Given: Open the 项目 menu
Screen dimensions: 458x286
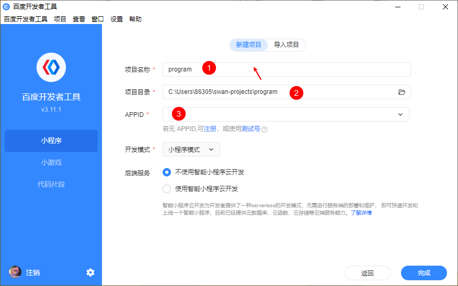Looking at the screenshot, I should tap(60, 19).
